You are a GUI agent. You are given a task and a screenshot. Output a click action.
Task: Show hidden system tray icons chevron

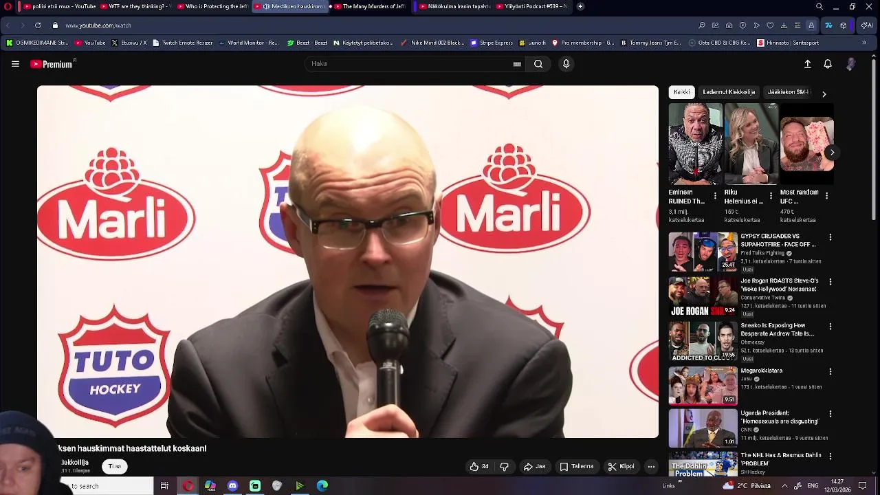point(784,486)
